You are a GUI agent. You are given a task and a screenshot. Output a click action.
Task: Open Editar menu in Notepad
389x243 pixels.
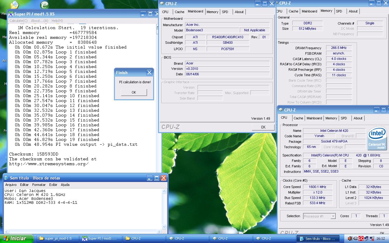pyautogui.click(x=24, y=185)
